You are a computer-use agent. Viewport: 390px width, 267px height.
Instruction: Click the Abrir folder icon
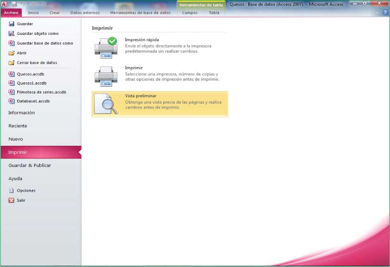point(12,53)
